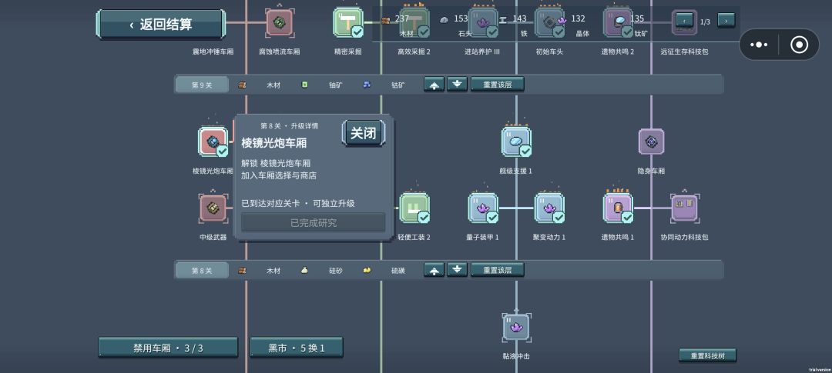Click the 铁 count 143 in resource bar
This screenshot has height=373, width=832.
coord(519,18)
